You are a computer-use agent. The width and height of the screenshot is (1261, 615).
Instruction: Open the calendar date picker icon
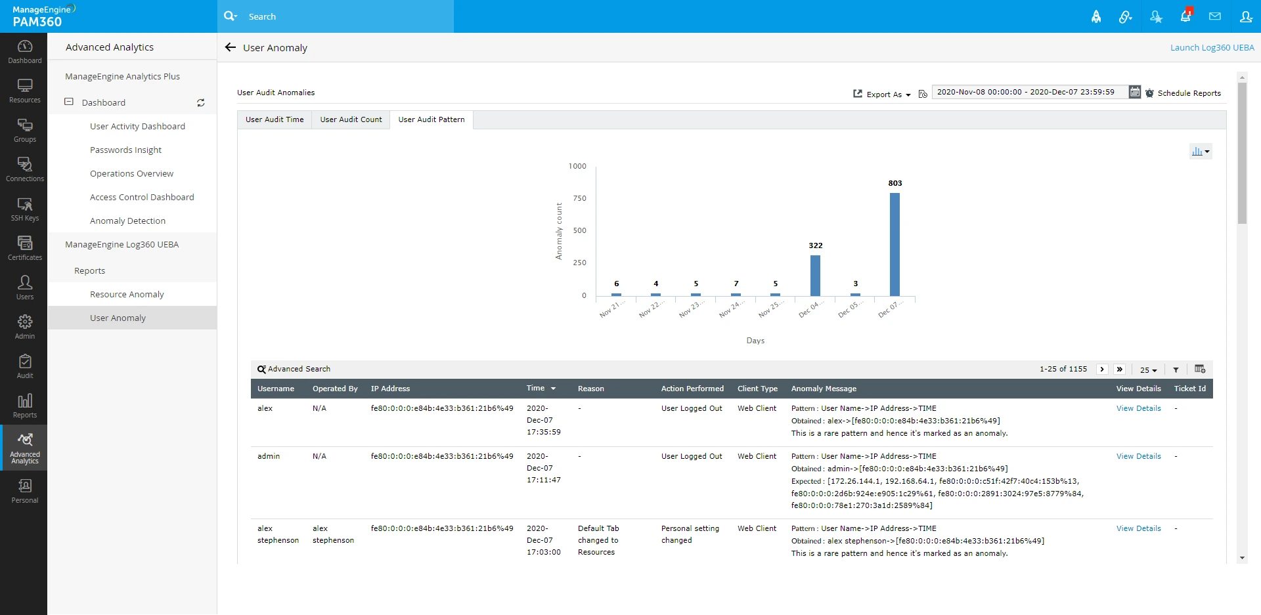point(1134,92)
